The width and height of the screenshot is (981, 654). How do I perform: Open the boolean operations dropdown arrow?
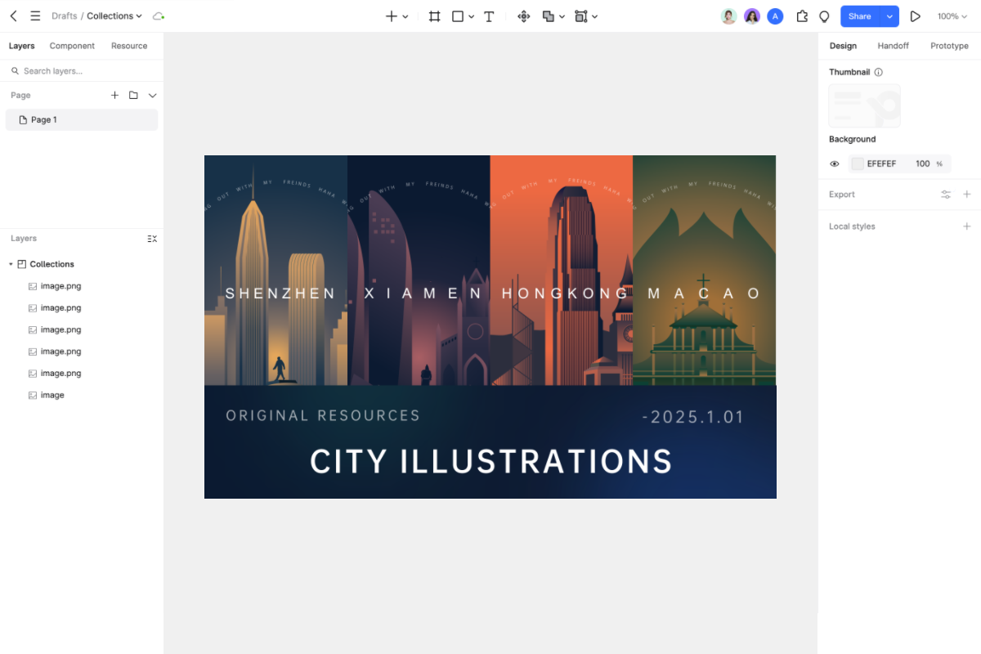[562, 16]
